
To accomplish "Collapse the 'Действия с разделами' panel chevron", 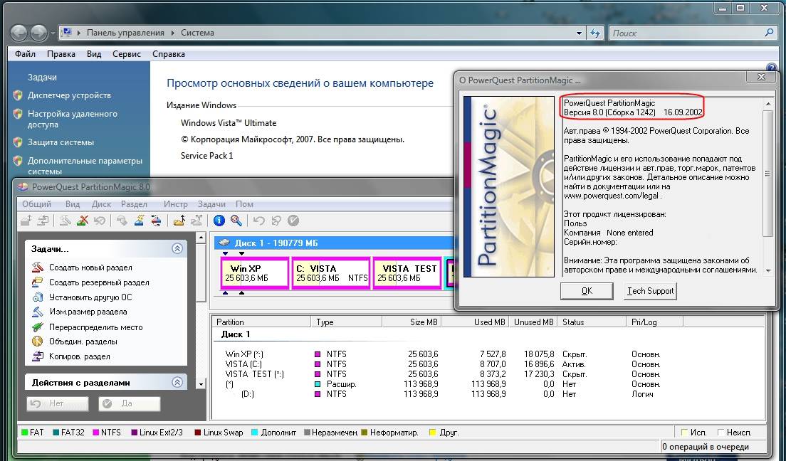I will point(177,383).
